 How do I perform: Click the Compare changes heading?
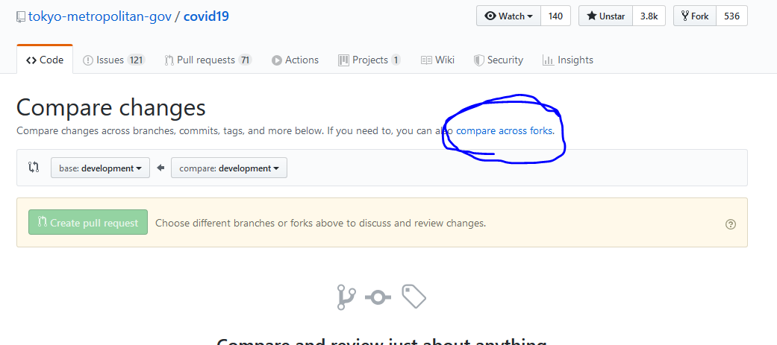click(111, 107)
